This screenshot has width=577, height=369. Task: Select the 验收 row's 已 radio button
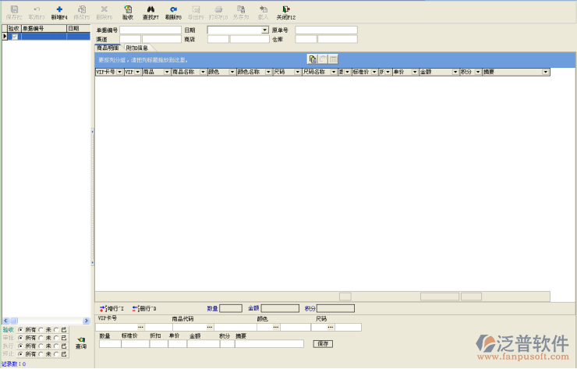pyautogui.click(x=56, y=329)
